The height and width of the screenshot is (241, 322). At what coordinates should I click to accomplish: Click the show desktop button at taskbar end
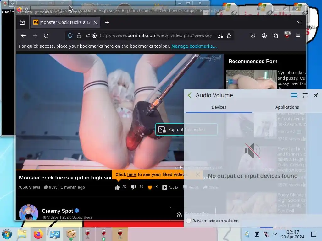click(x=314, y=234)
